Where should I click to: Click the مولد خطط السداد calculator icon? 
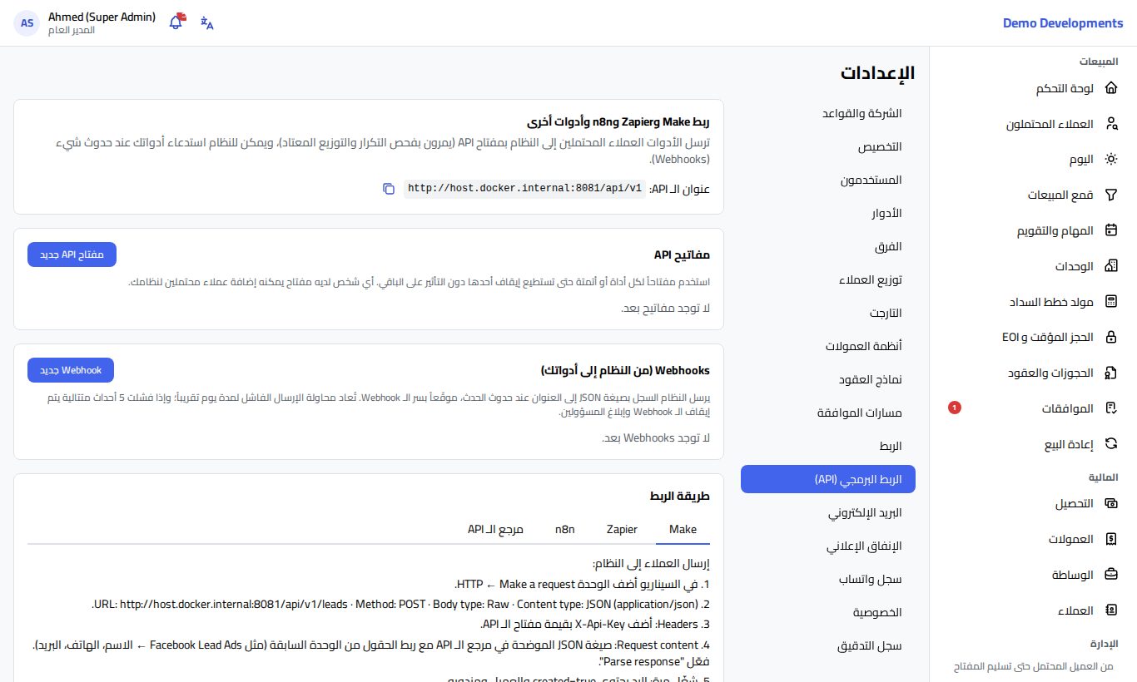coord(1110,302)
